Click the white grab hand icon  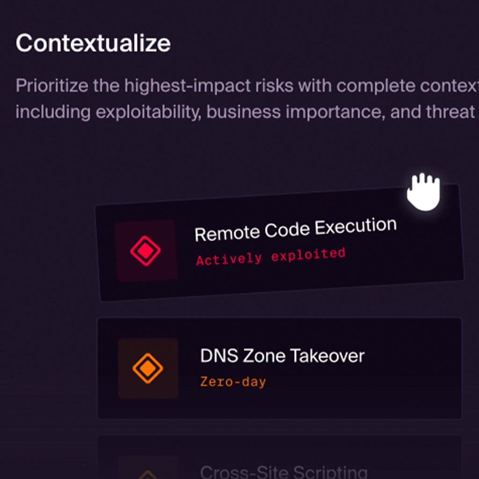tap(423, 191)
